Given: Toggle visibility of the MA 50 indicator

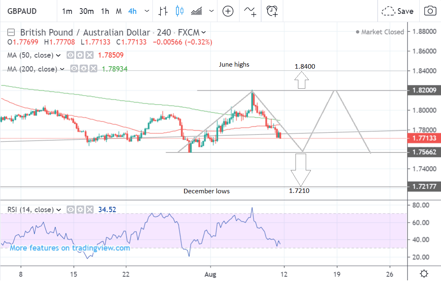Looking at the screenshot, I should 70,55.
